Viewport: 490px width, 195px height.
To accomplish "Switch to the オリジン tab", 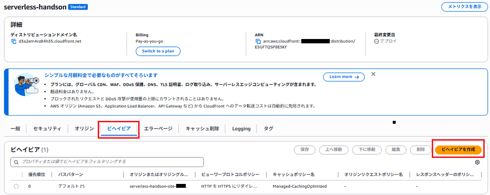I will click(84, 129).
